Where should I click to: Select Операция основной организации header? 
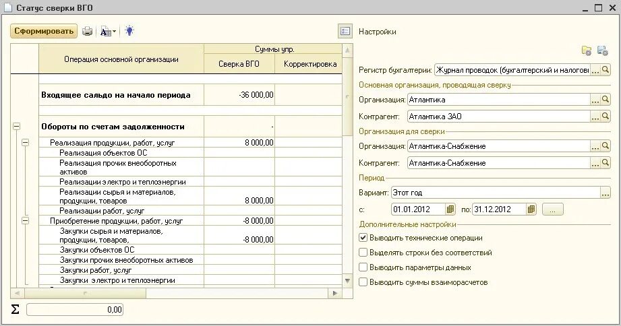pyautogui.click(x=121, y=59)
